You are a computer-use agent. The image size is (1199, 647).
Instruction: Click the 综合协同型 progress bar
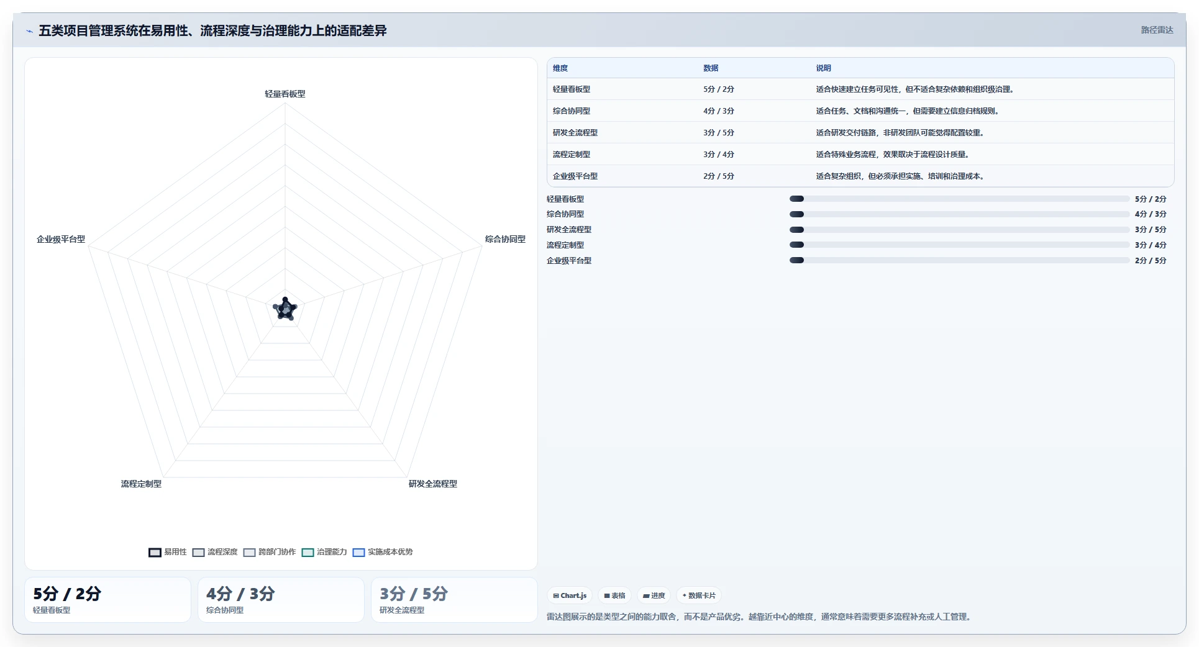pos(959,214)
